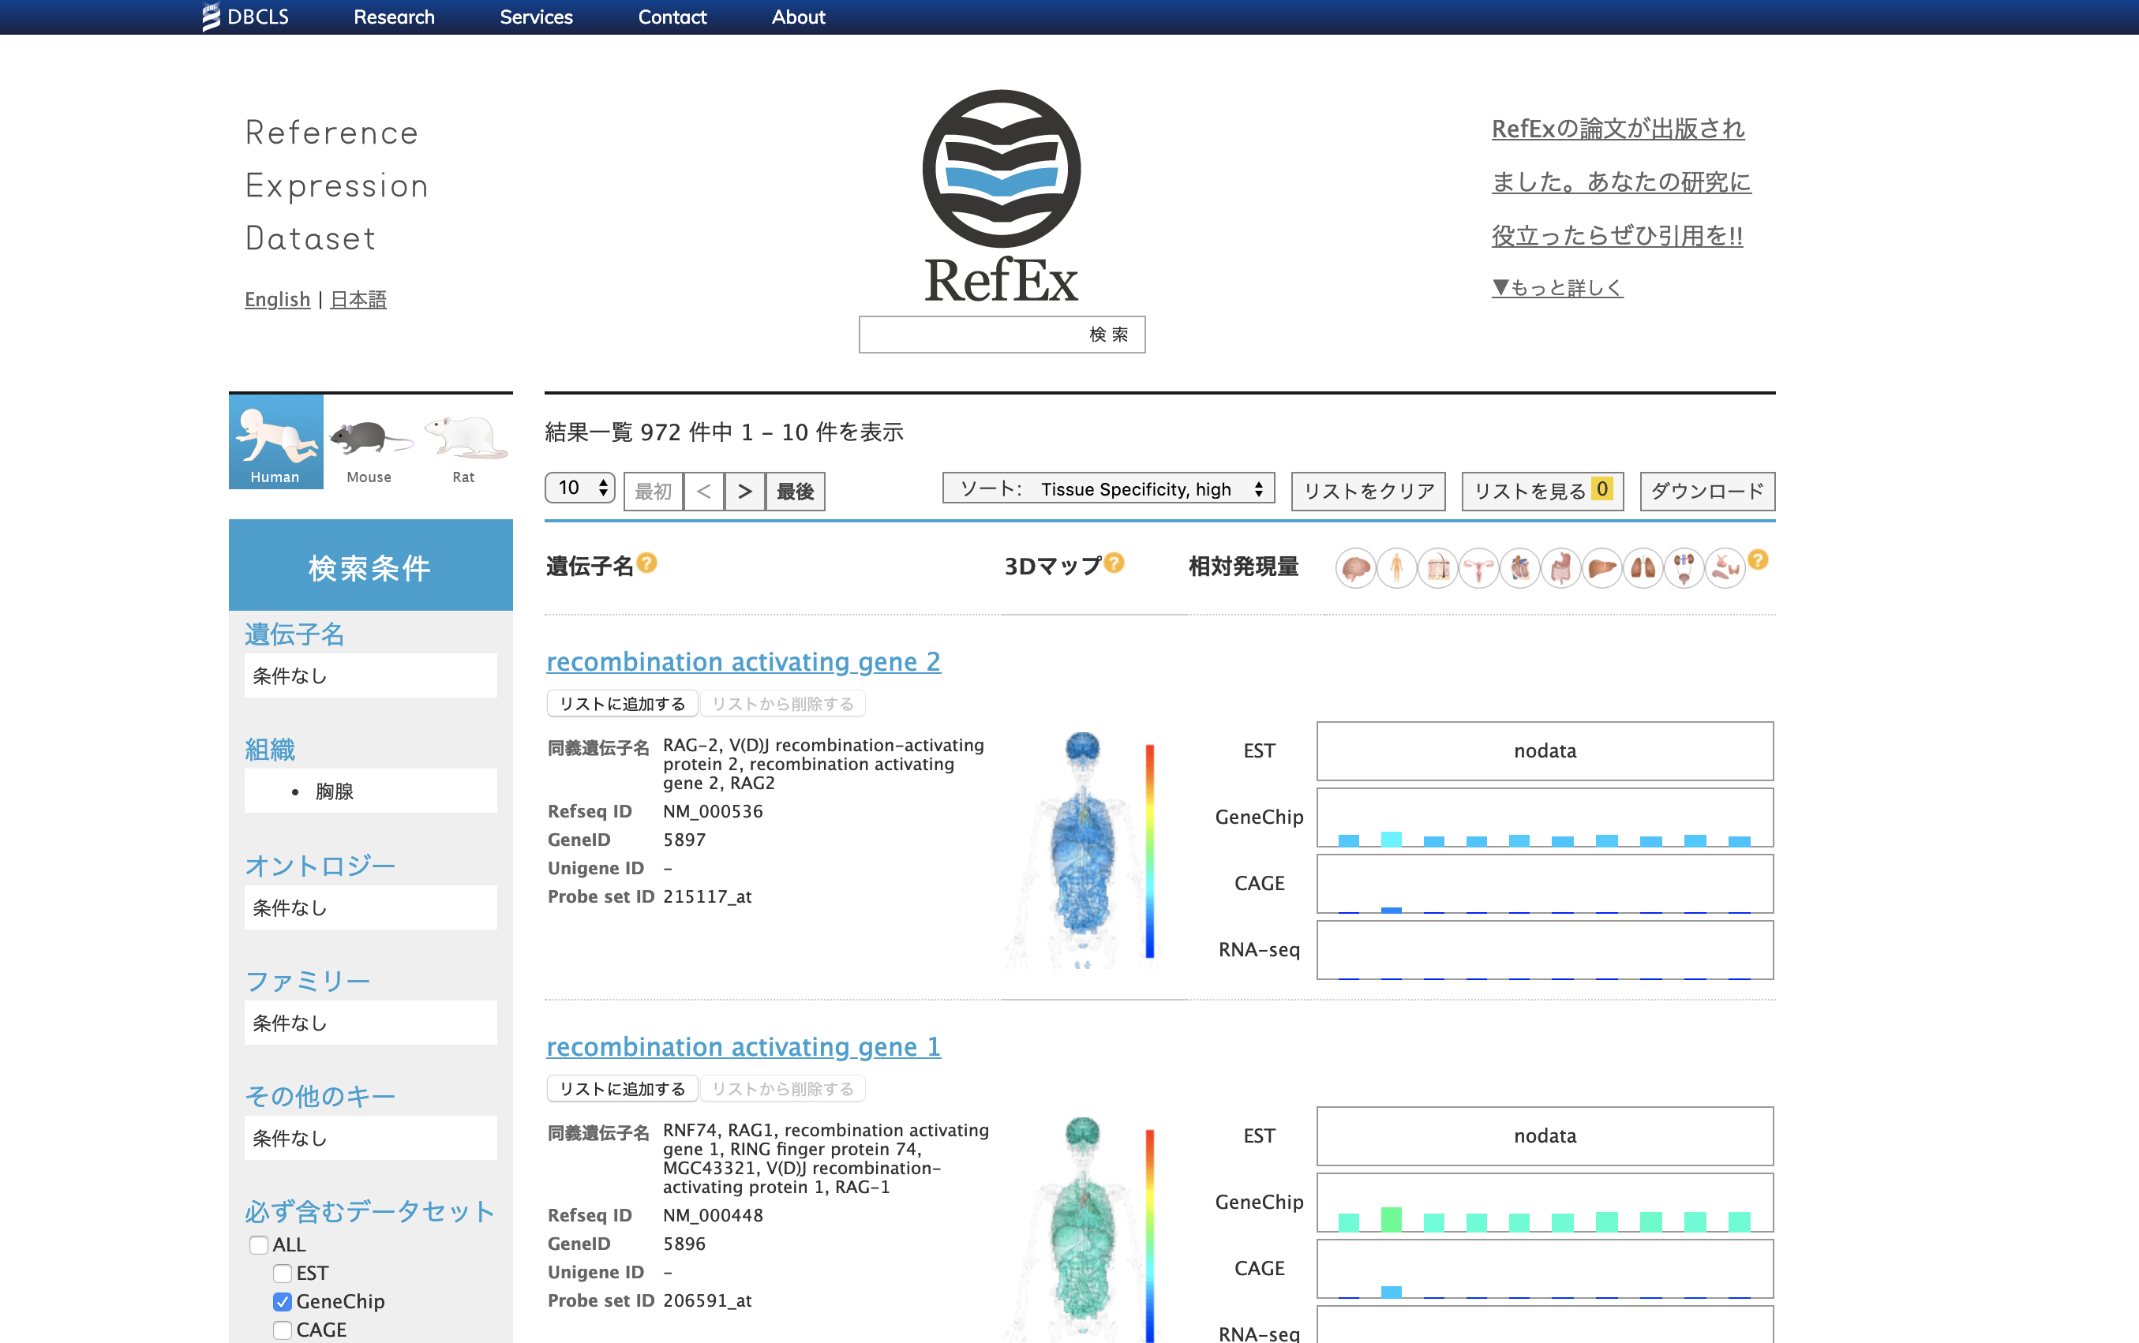The height and width of the screenshot is (1343, 2139).
Task: Open the Tissue Specificity sort dropdown
Action: tap(1109, 488)
